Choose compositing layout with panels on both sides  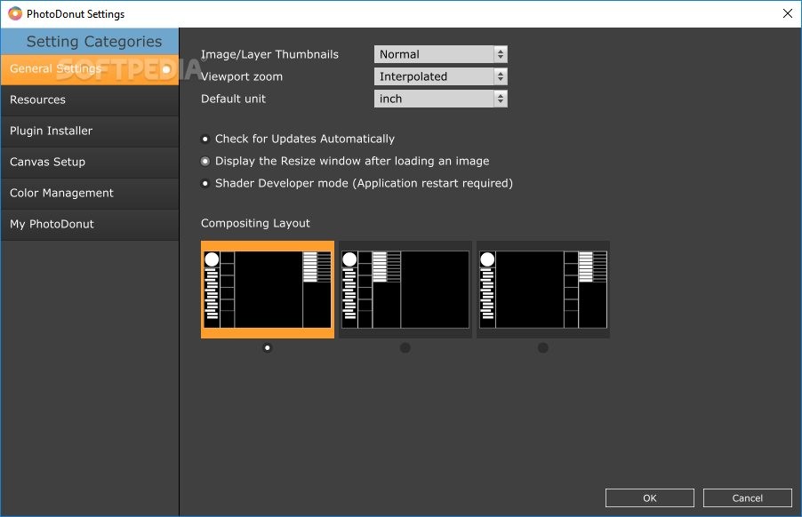tap(268, 290)
